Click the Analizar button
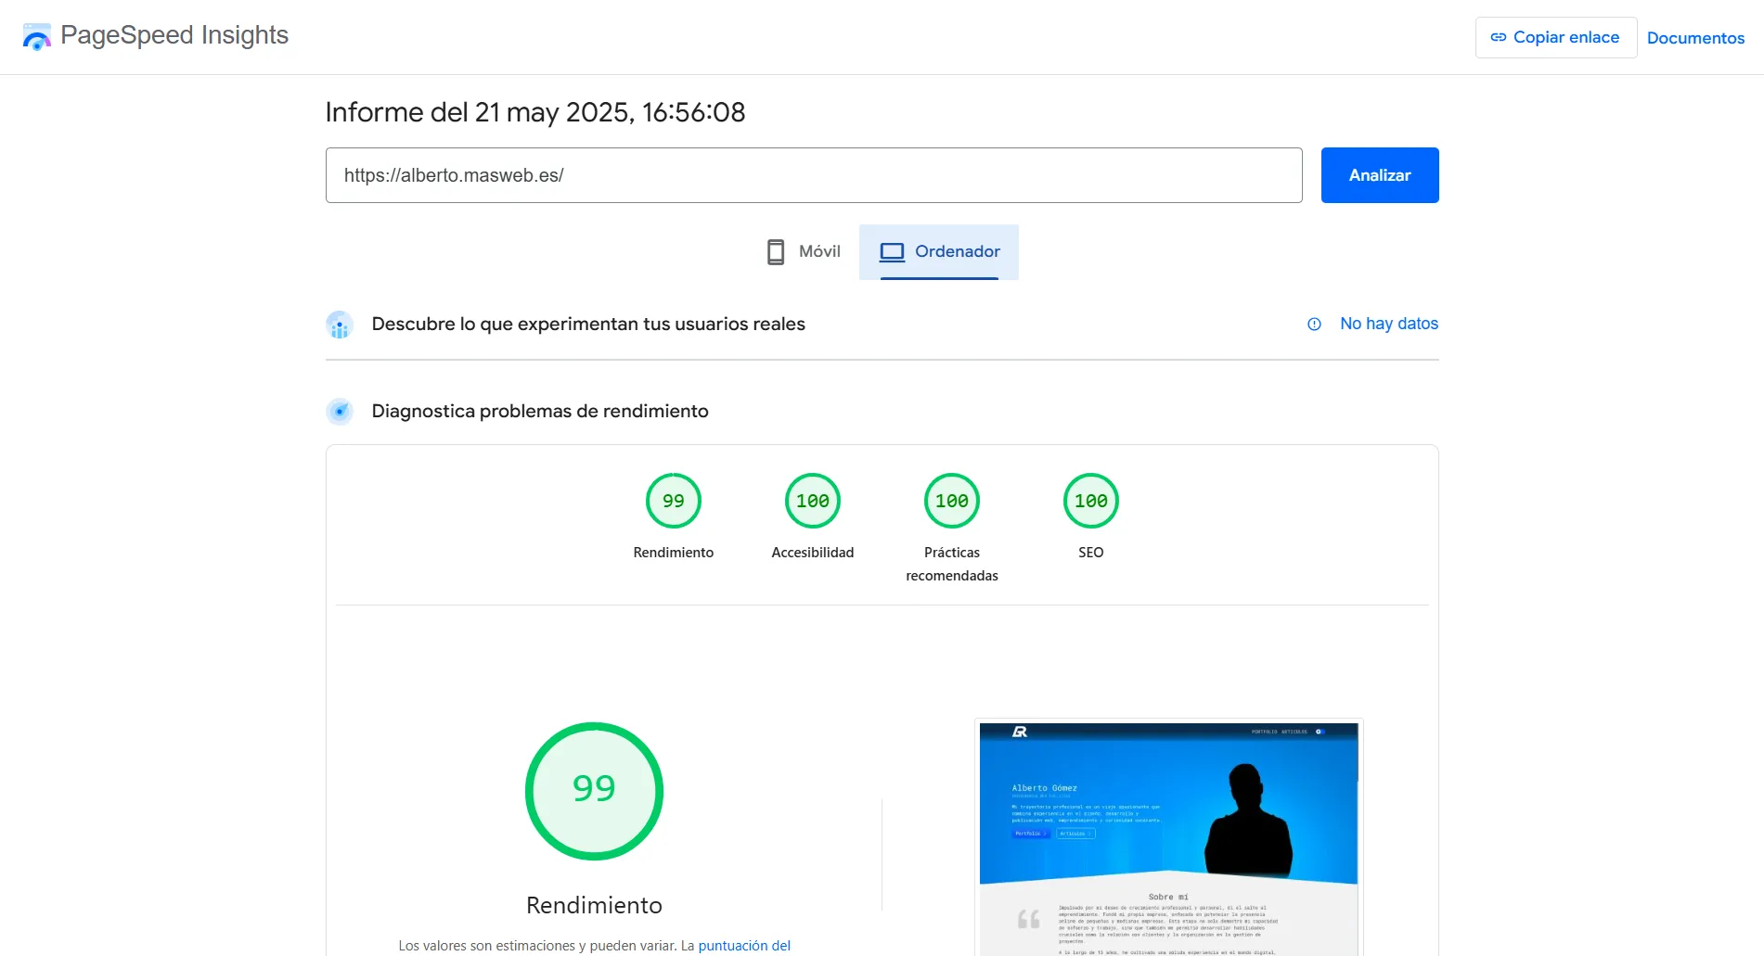Image resolution: width=1764 pixels, height=956 pixels. (x=1379, y=175)
